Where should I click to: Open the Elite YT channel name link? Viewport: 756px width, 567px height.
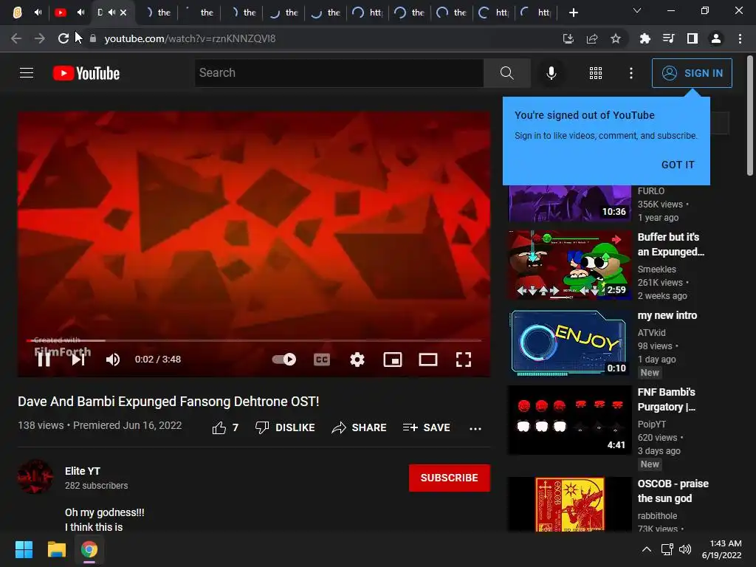(83, 471)
